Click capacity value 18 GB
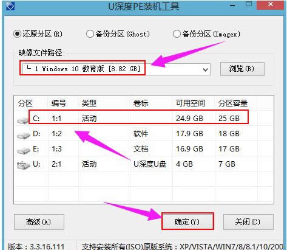The height and width of the screenshot is (250, 287). pyautogui.click(x=229, y=134)
